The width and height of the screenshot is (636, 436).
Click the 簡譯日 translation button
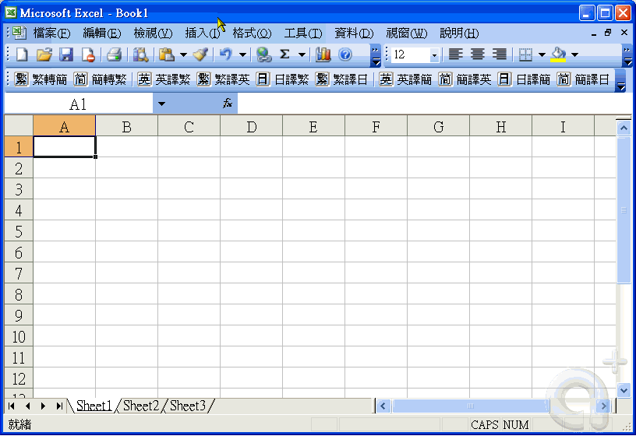(584, 79)
